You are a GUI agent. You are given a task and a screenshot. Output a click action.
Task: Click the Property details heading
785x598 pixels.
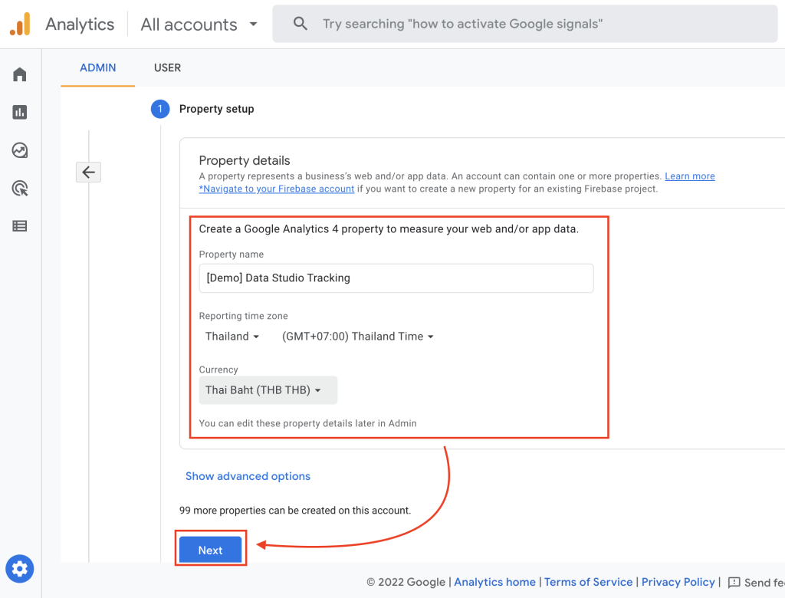point(245,160)
